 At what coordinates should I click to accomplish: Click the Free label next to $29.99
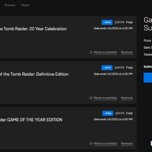[x=129, y=22]
